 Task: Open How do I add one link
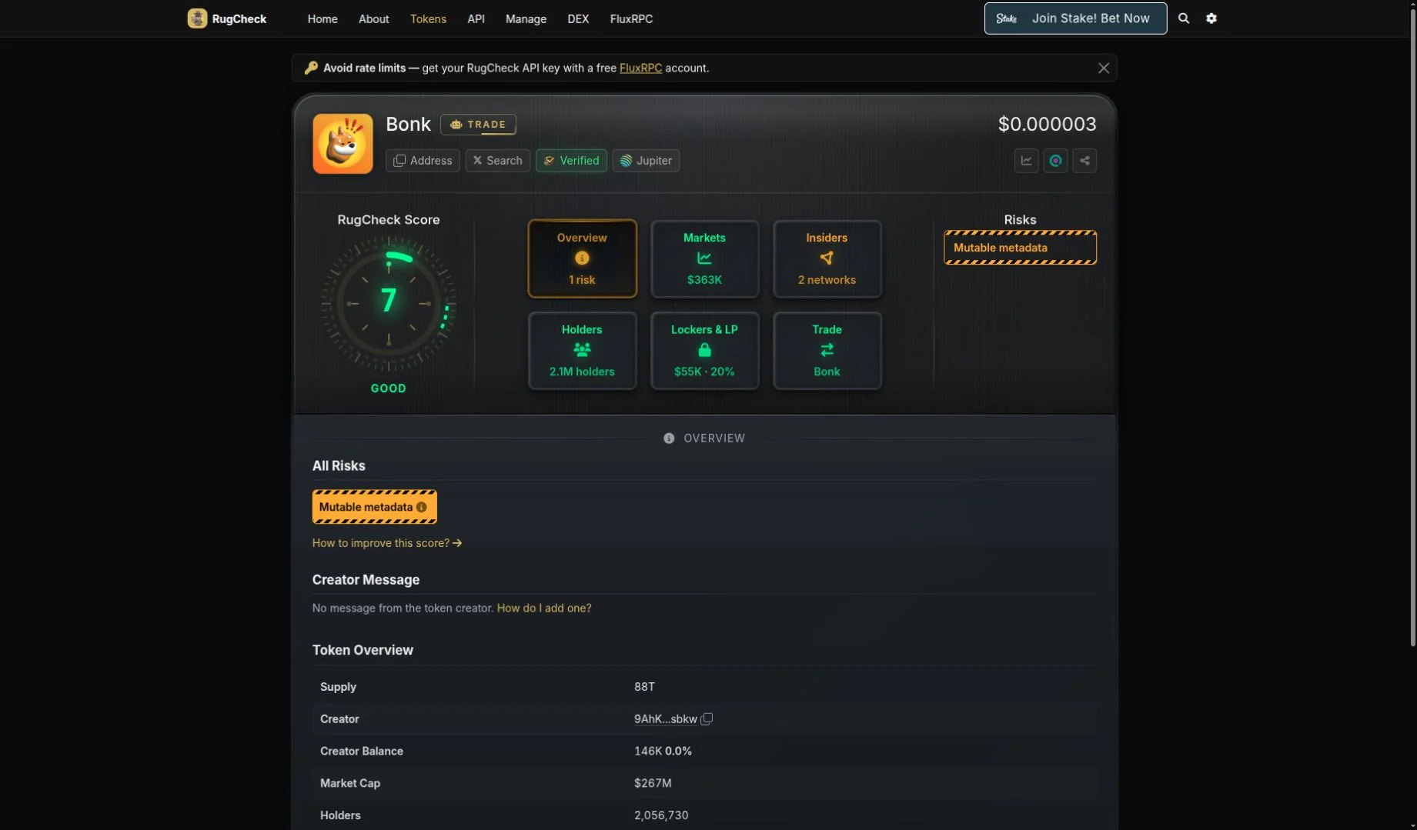pos(544,608)
